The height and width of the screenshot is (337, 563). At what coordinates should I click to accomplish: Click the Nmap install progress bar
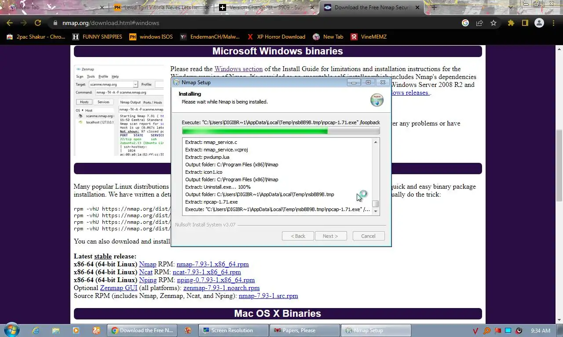[x=281, y=131]
